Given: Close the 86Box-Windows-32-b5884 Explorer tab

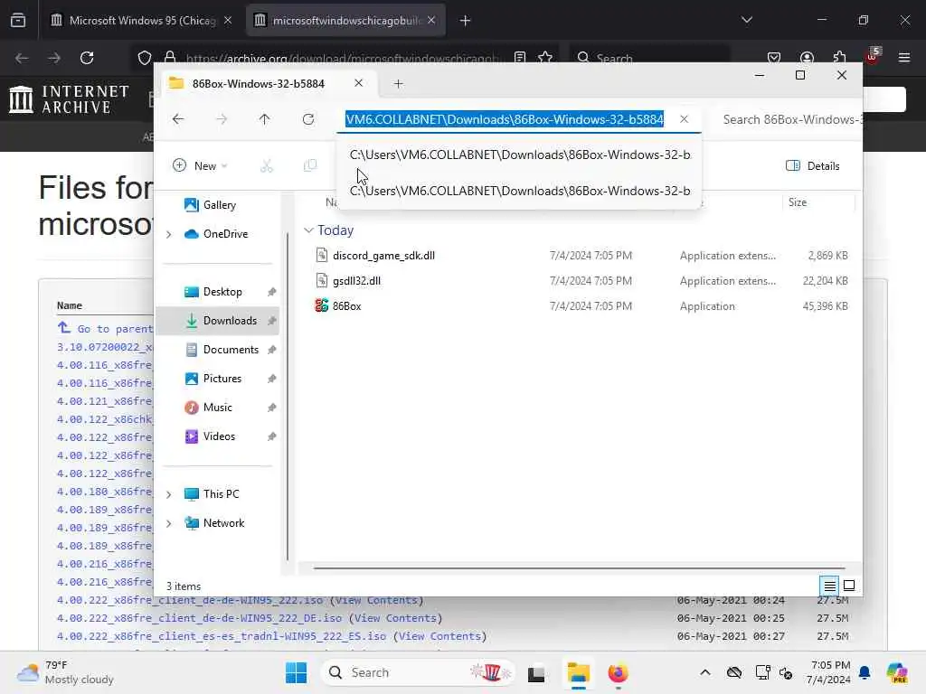Looking at the screenshot, I should 358,83.
